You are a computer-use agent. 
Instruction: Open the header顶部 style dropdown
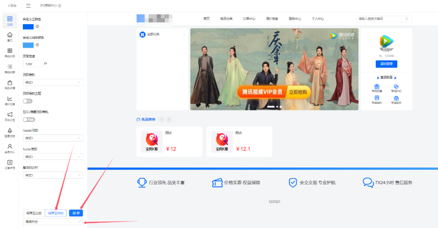53,138
